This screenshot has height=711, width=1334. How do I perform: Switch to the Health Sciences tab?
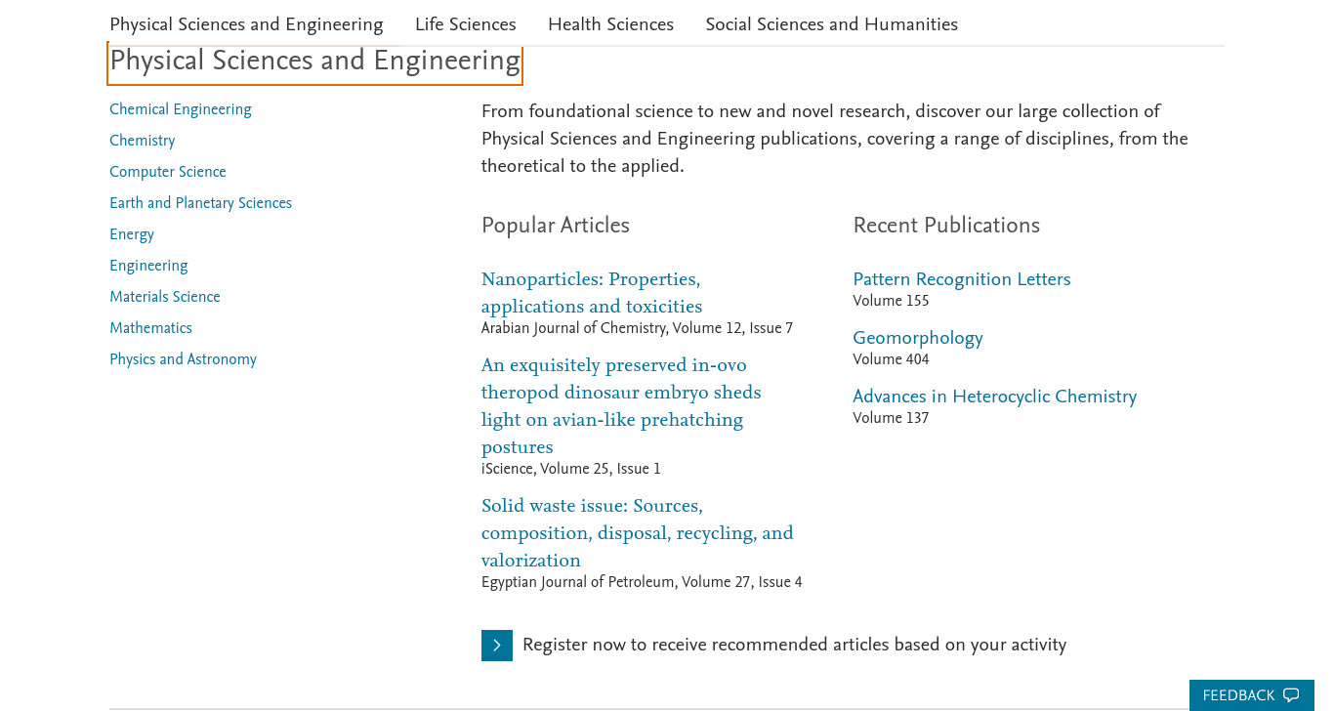point(610,24)
